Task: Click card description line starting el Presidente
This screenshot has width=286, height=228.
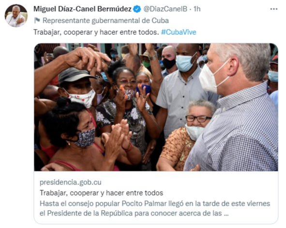Action: click(x=134, y=213)
